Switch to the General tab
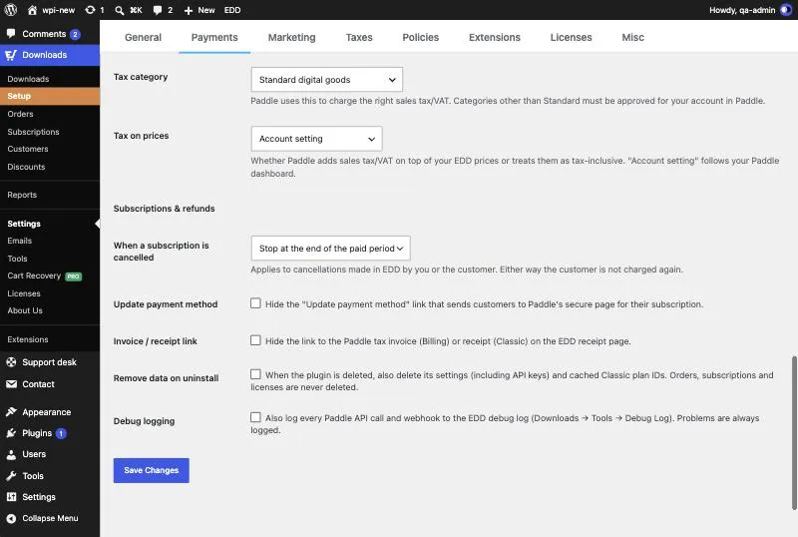Screen dimensions: 798x537 coord(143,37)
